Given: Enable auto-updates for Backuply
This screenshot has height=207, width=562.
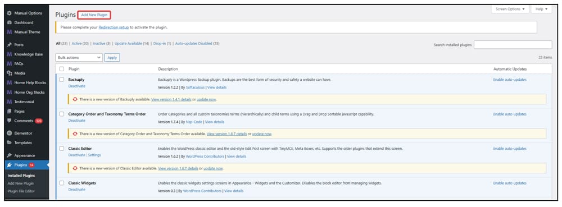Looking at the screenshot, I should click(x=510, y=80).
